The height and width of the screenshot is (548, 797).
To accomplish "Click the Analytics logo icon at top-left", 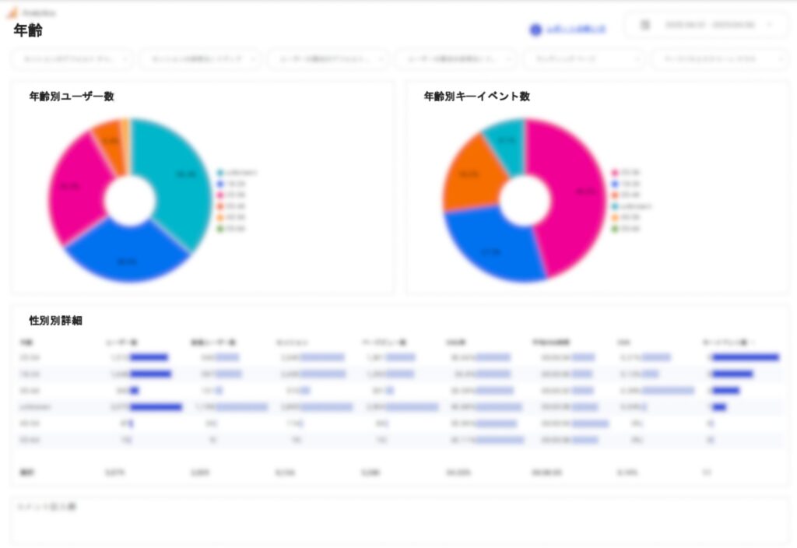I will 12,13.
